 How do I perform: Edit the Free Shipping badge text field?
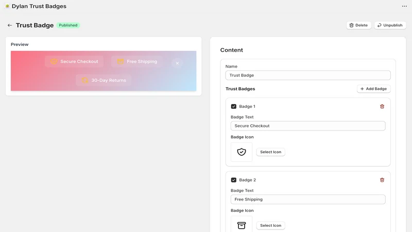pos(308,200)
